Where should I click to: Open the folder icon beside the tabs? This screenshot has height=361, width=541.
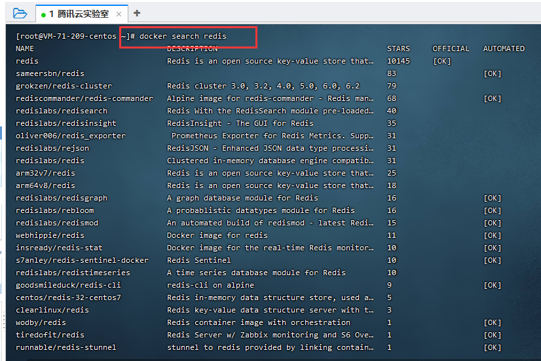tap(20, 14)
